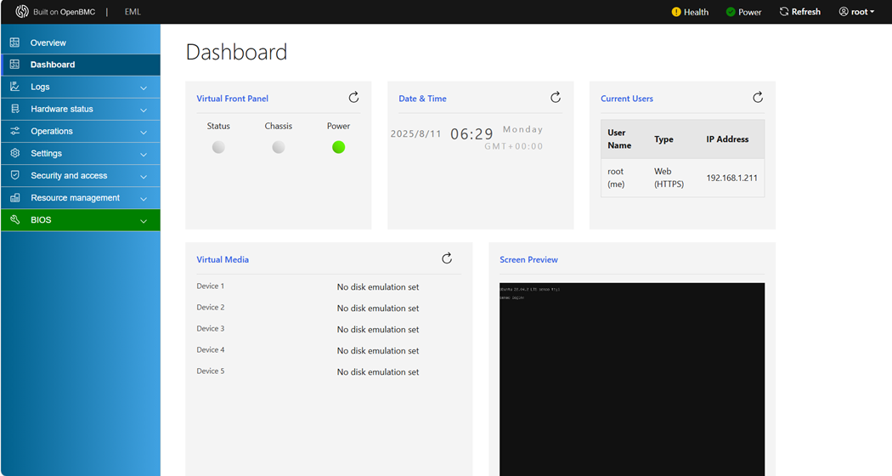
Task: Click the Overview sidebar icon
Action: click(14, 42)
